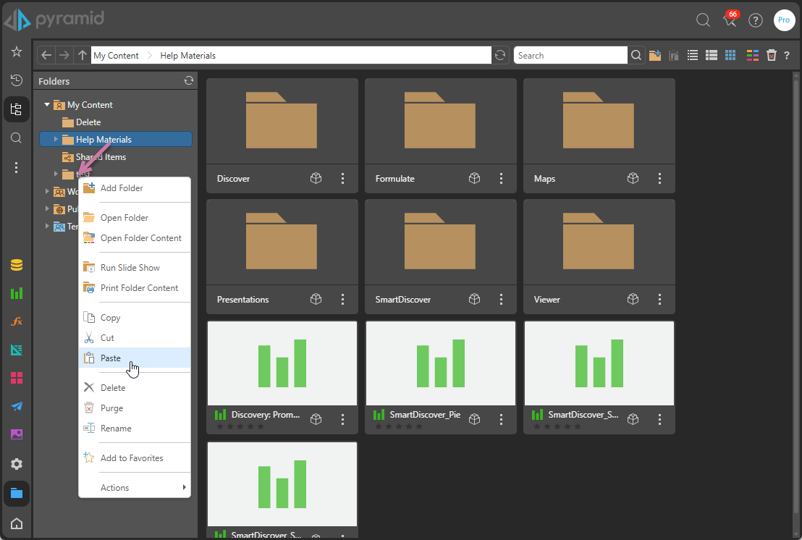
Task: Click inside the Search input field
Action: 570,56
